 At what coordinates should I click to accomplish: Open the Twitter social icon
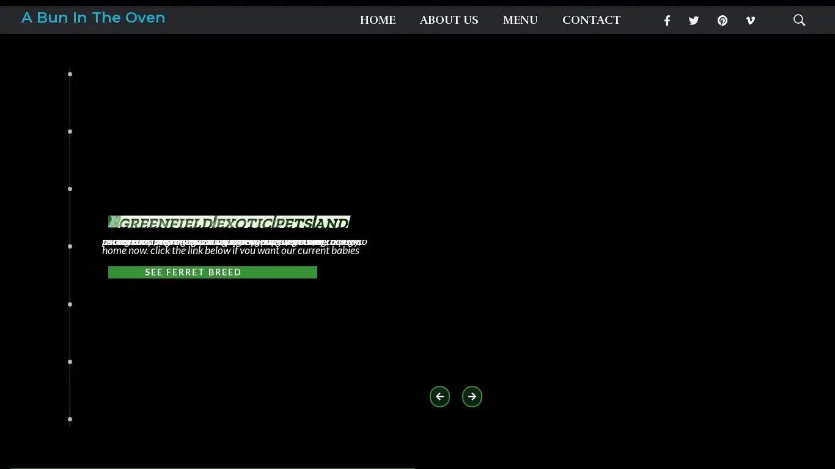[x=694, y=21]
